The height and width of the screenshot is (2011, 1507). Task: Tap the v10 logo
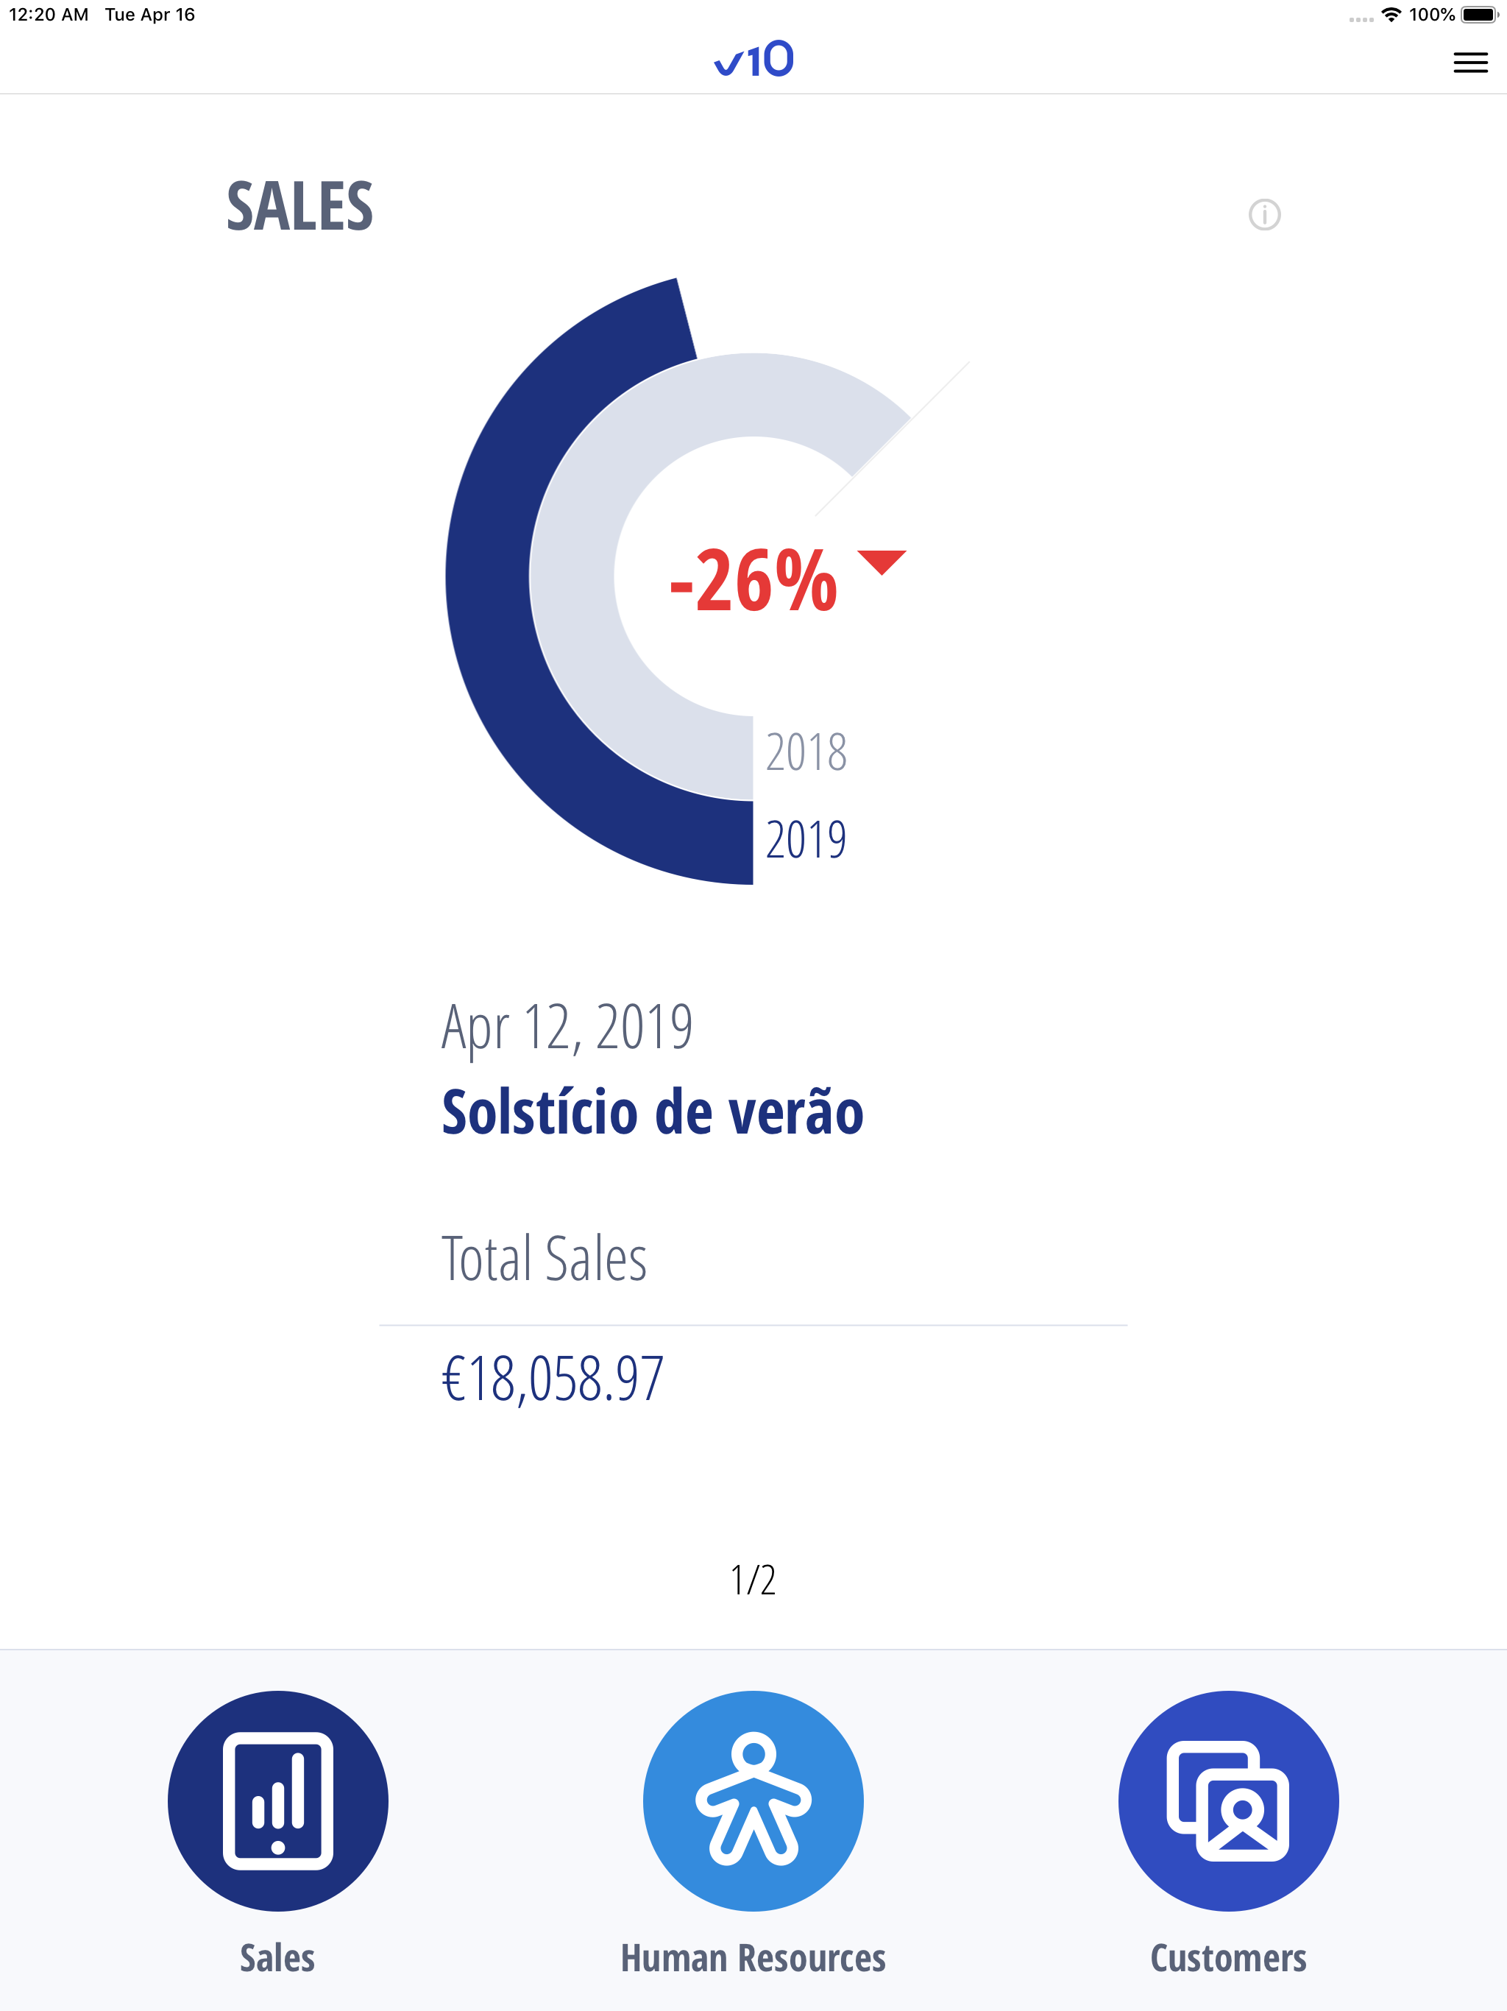point(753,59)
